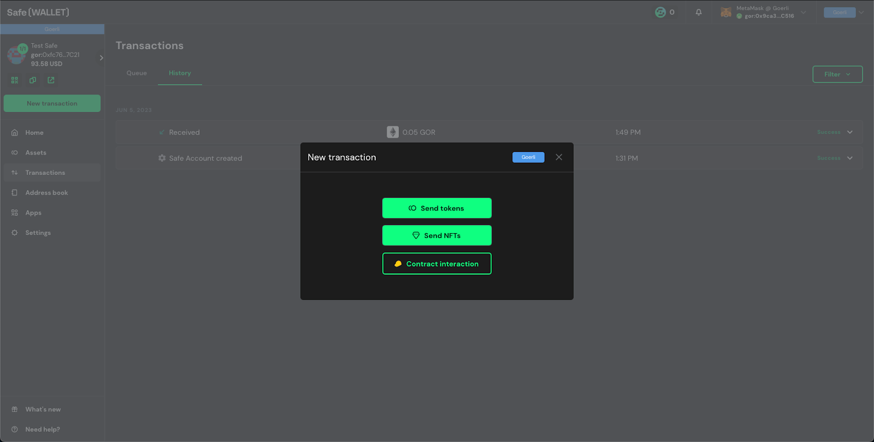Switch to the Queue tab
874x442 pixels.
(x=137, y=73)
